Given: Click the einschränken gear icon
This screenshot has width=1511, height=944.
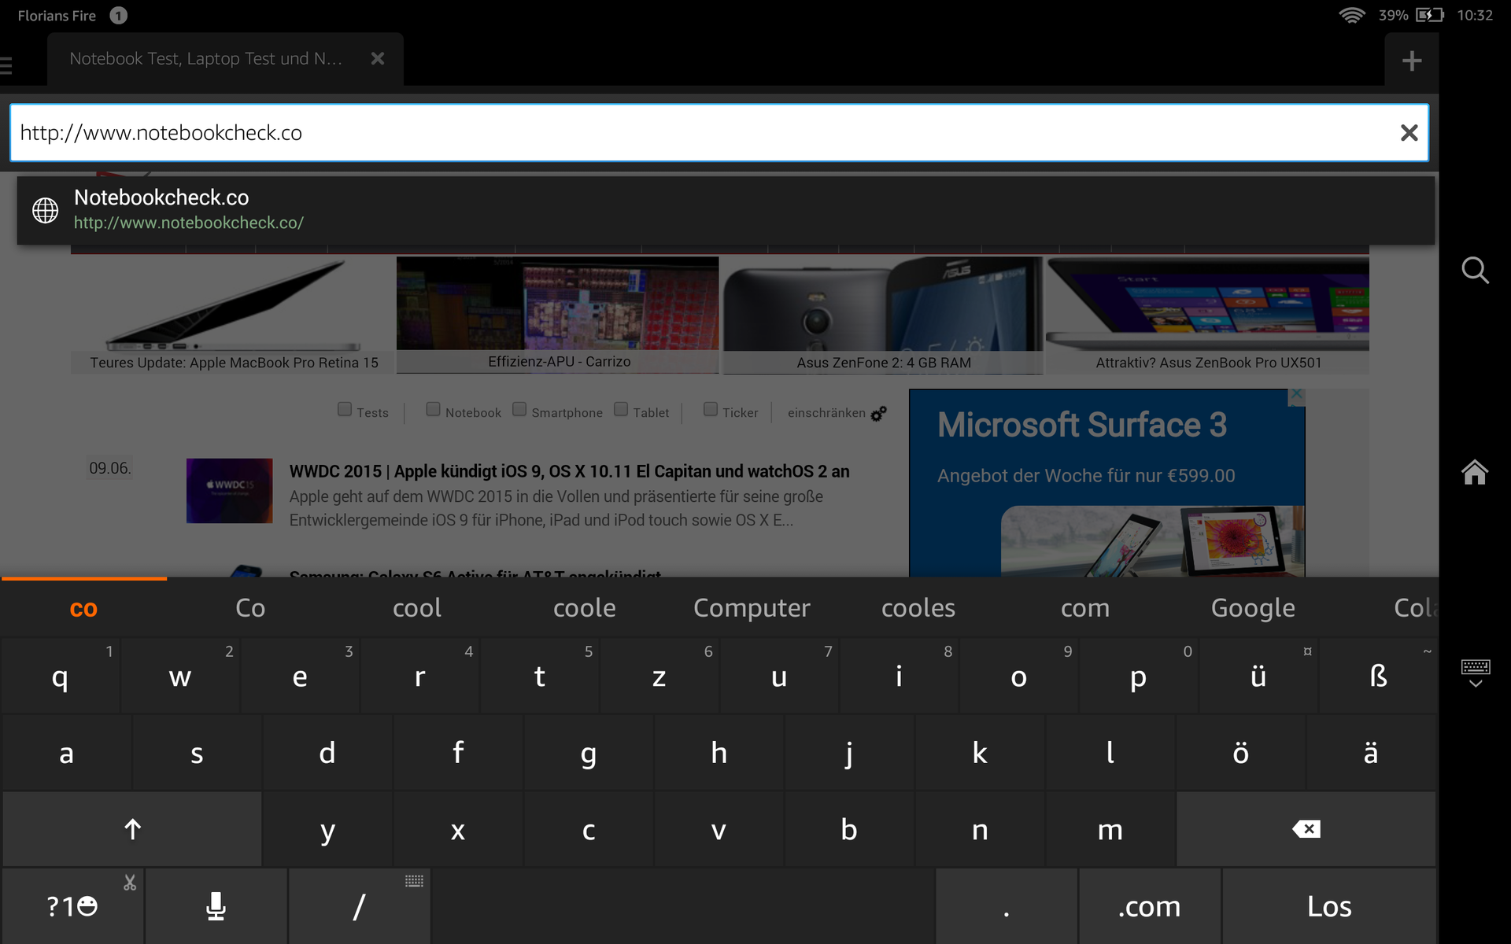Looking at the screenshot, I should coord(878,413).
